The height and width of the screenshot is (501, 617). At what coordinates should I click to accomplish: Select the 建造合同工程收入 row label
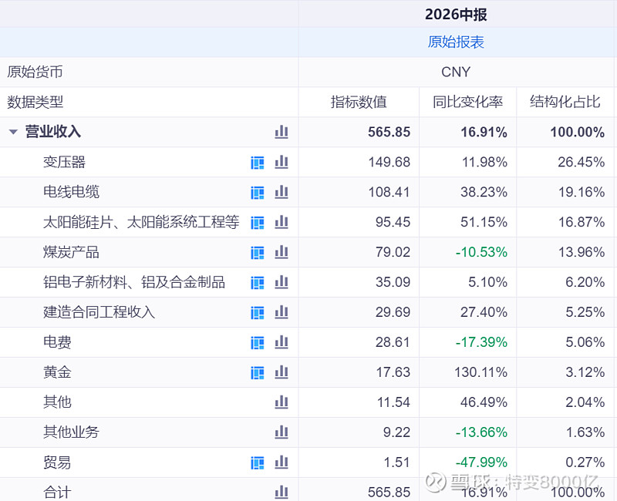pos(99,312)
